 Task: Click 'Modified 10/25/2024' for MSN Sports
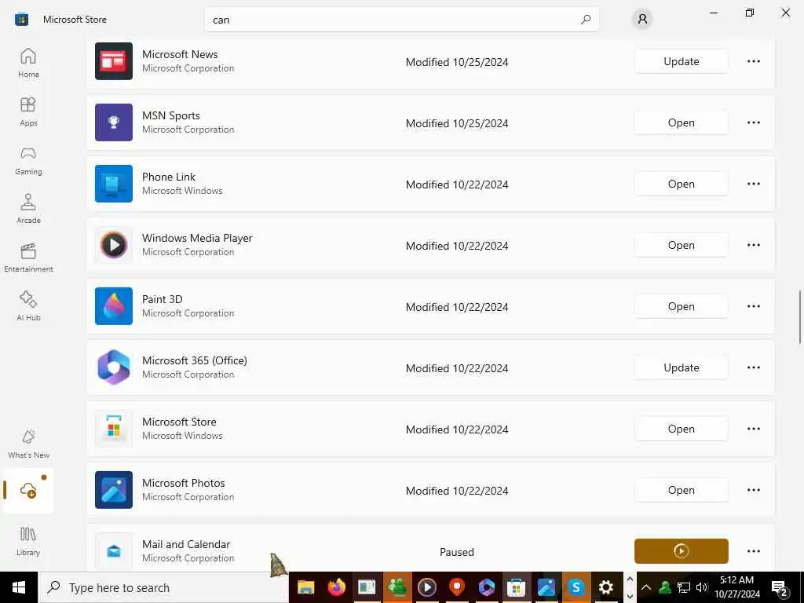[457, 123]
